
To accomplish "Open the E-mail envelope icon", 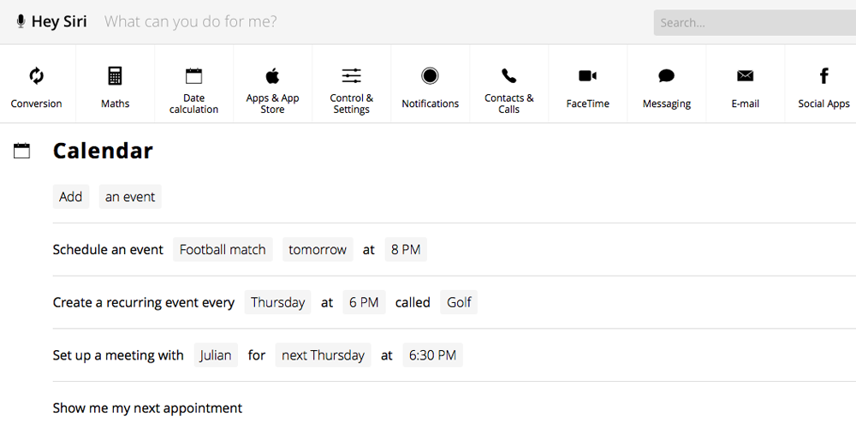I will point(745,76).
